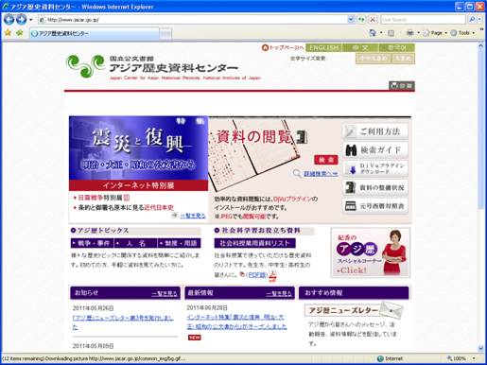Open 資料の整備状況 button

(x=375, y=187)
